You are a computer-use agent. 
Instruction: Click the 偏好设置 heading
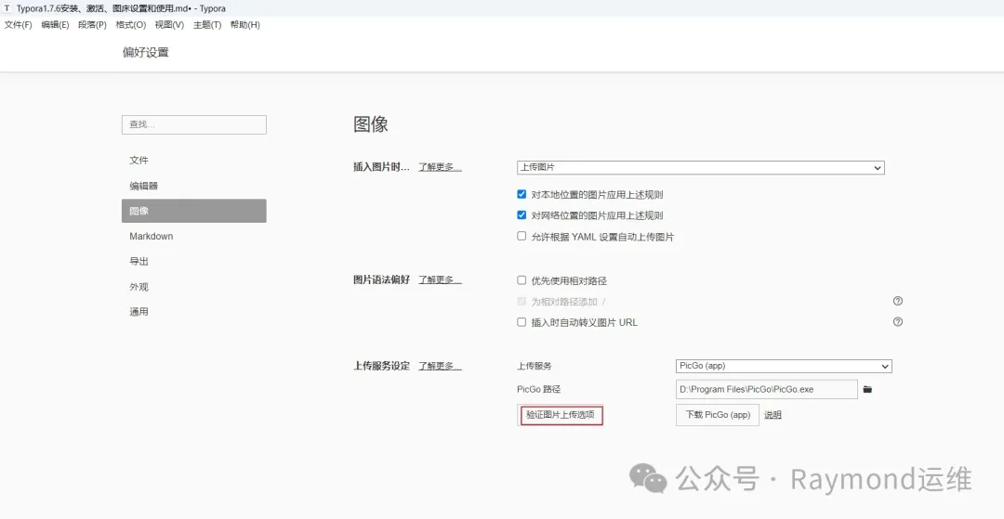(x=146, y=52)
